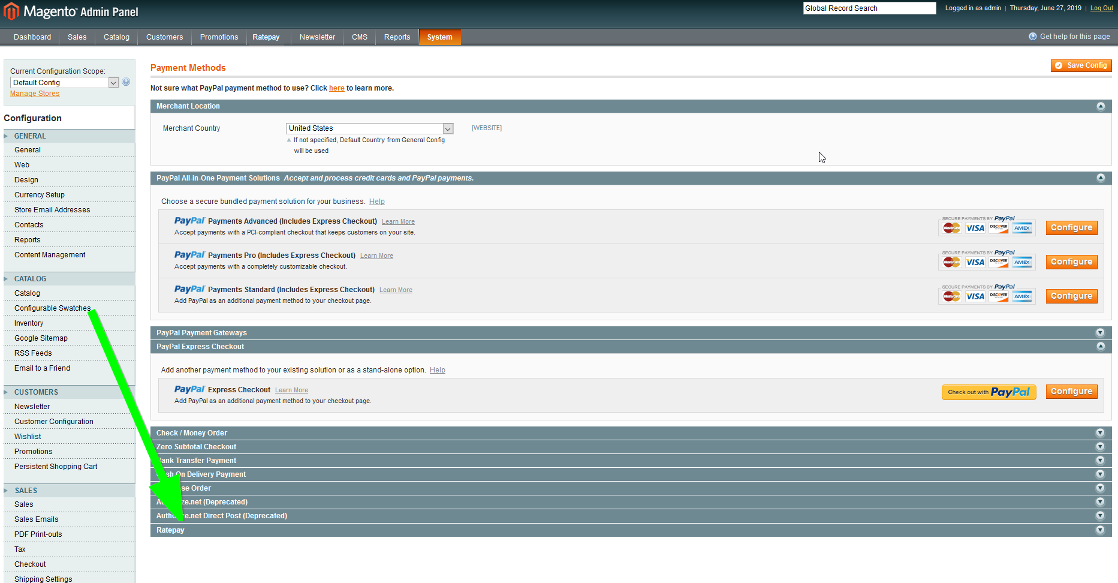Open the Current Configuration Scope dropdown

click(64, 83)
